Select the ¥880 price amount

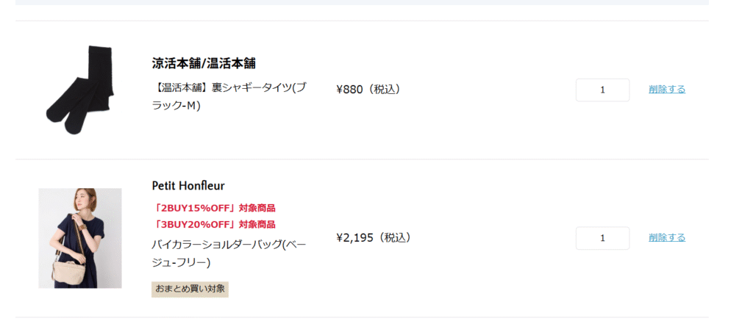coord(350,90)
